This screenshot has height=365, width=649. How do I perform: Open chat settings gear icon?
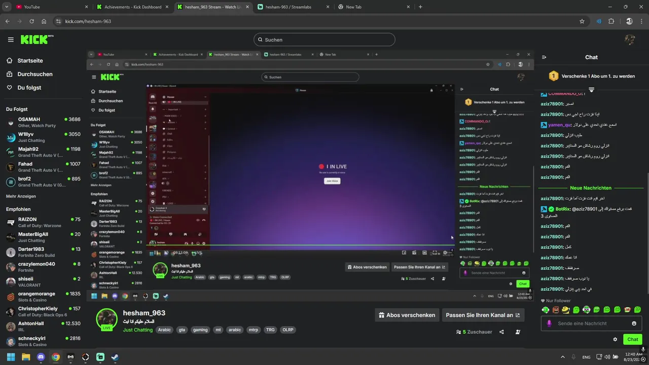coord(615,340)
